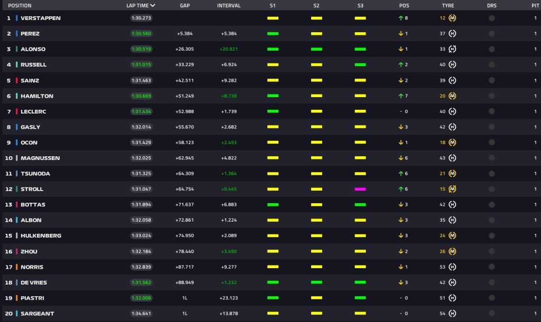Click Norris's DRS indicator dot
Viewport: 541px width, 322px height.
(492, 267)
